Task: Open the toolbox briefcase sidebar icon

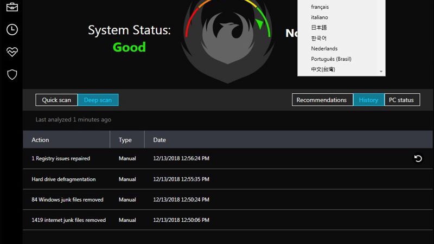Action: [12, 7]
